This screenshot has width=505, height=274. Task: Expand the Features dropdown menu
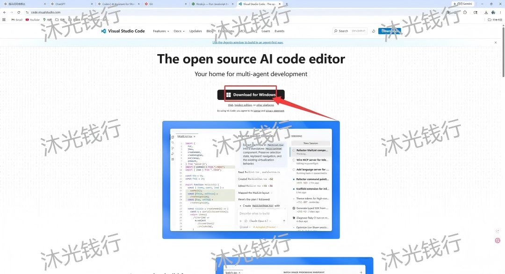click(161, 31)
